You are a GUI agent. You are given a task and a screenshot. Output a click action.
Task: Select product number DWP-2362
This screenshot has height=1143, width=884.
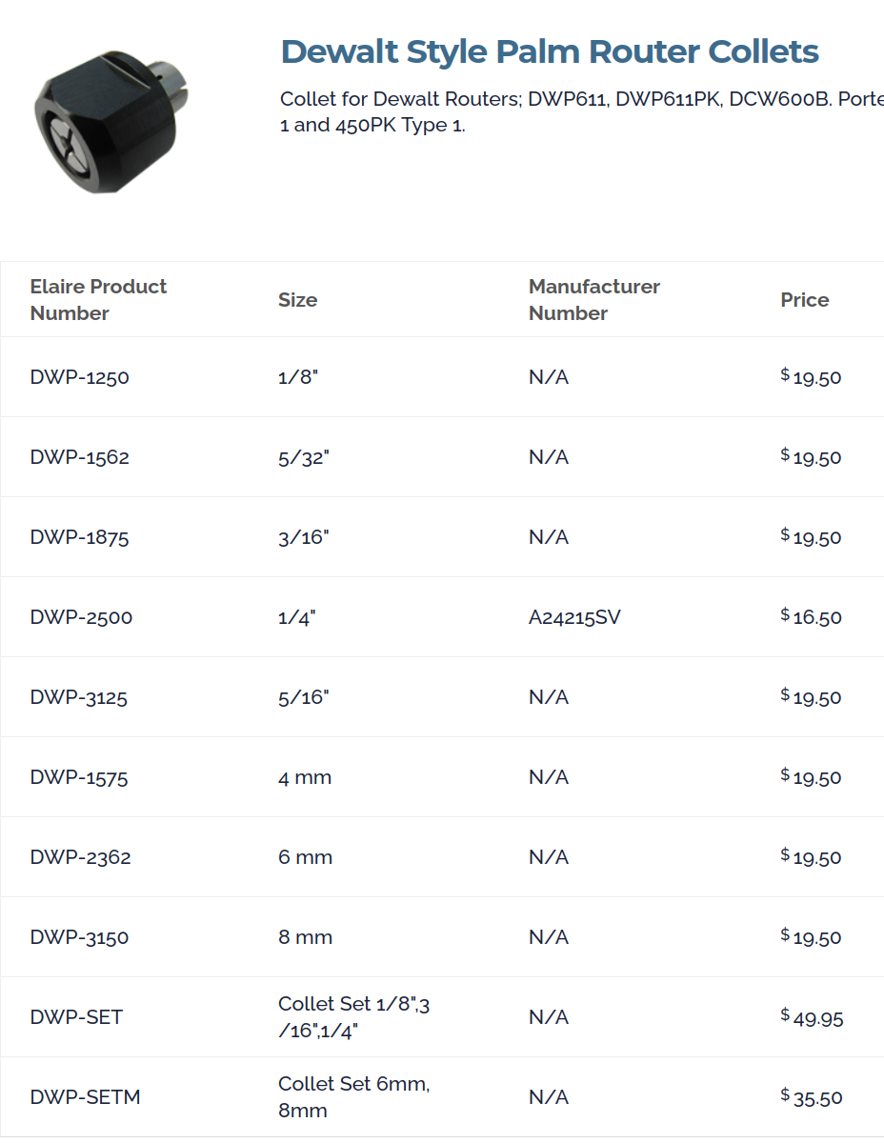point(80,857)
